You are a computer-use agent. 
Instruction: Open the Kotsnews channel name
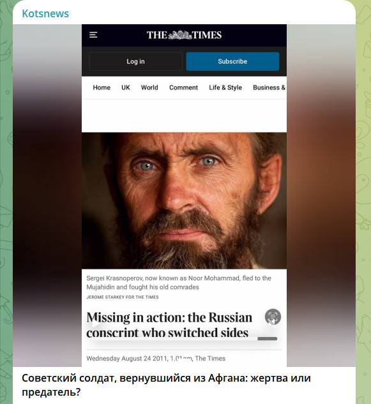(x=45, y=13)
